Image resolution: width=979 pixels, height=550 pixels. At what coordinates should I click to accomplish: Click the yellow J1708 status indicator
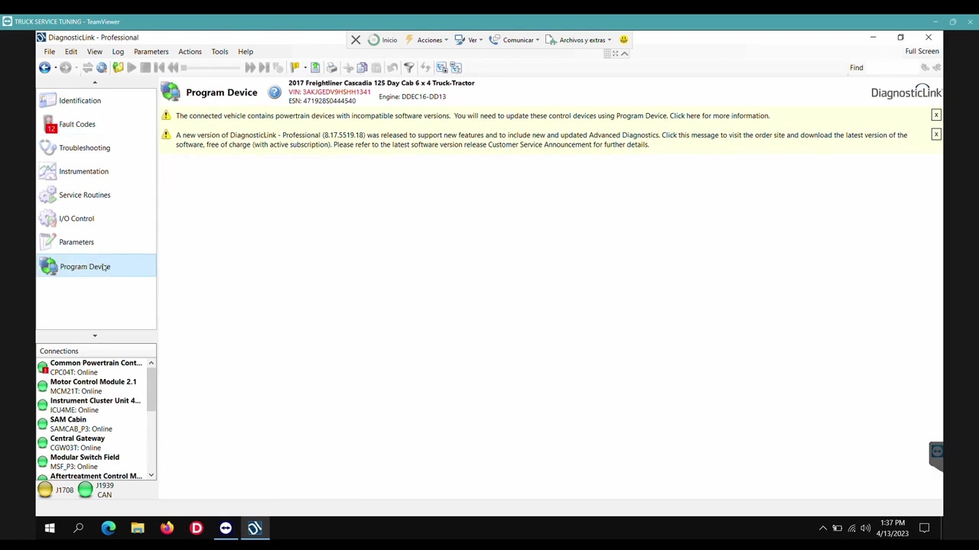click(45, 490)
